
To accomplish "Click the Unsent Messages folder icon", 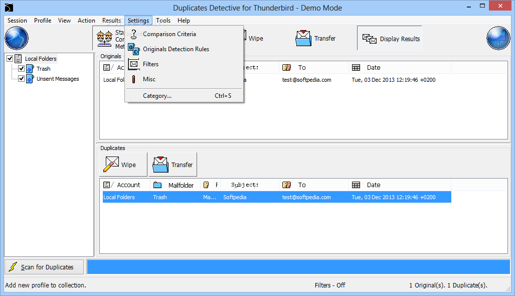I will [30, 79].
